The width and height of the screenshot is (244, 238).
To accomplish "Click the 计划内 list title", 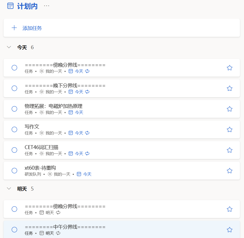I will coord(27,6).
